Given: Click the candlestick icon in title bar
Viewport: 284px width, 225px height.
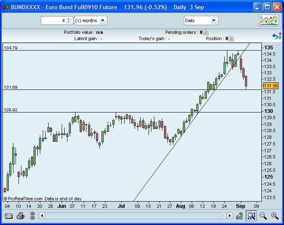Looking at the screenshot, I should (5, 7).
